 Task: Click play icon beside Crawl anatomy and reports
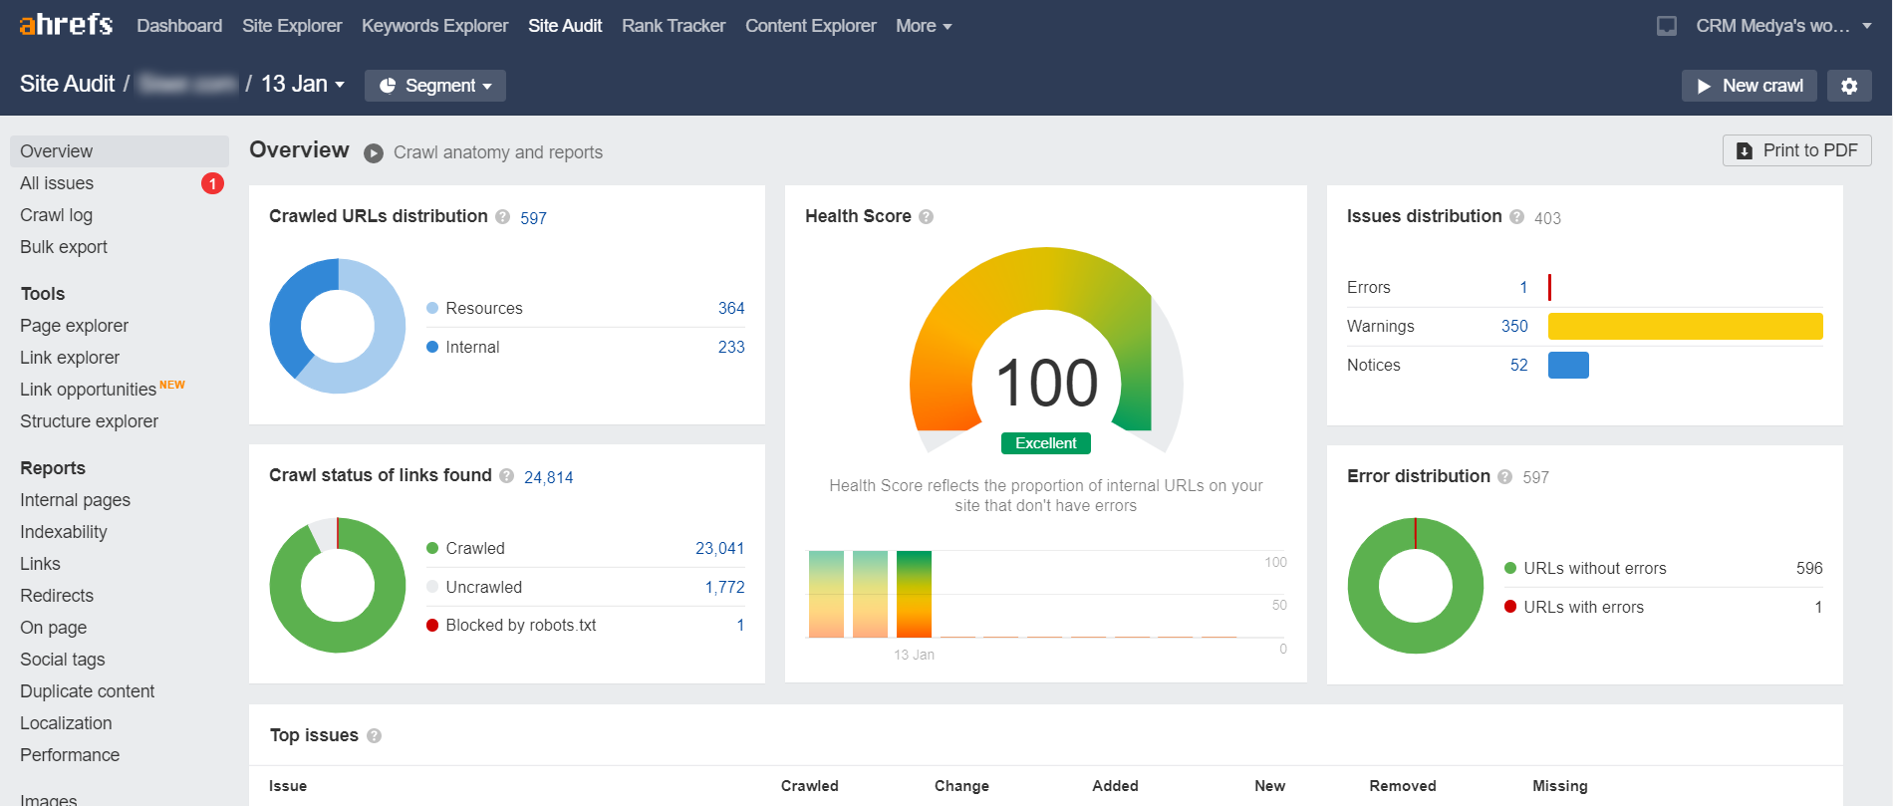(x=374, y=153)
